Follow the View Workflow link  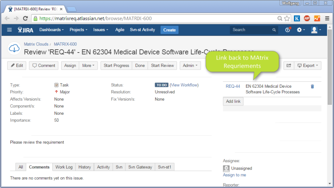coord(184,85)
